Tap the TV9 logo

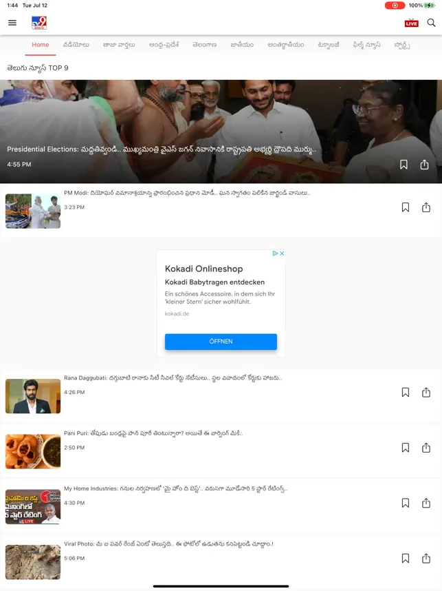pos(39,23)
